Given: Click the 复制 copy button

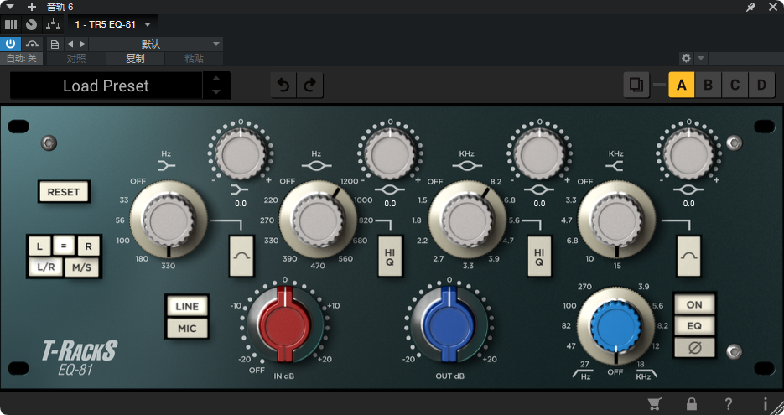Looking at the screenshot, I should (135, 59).
